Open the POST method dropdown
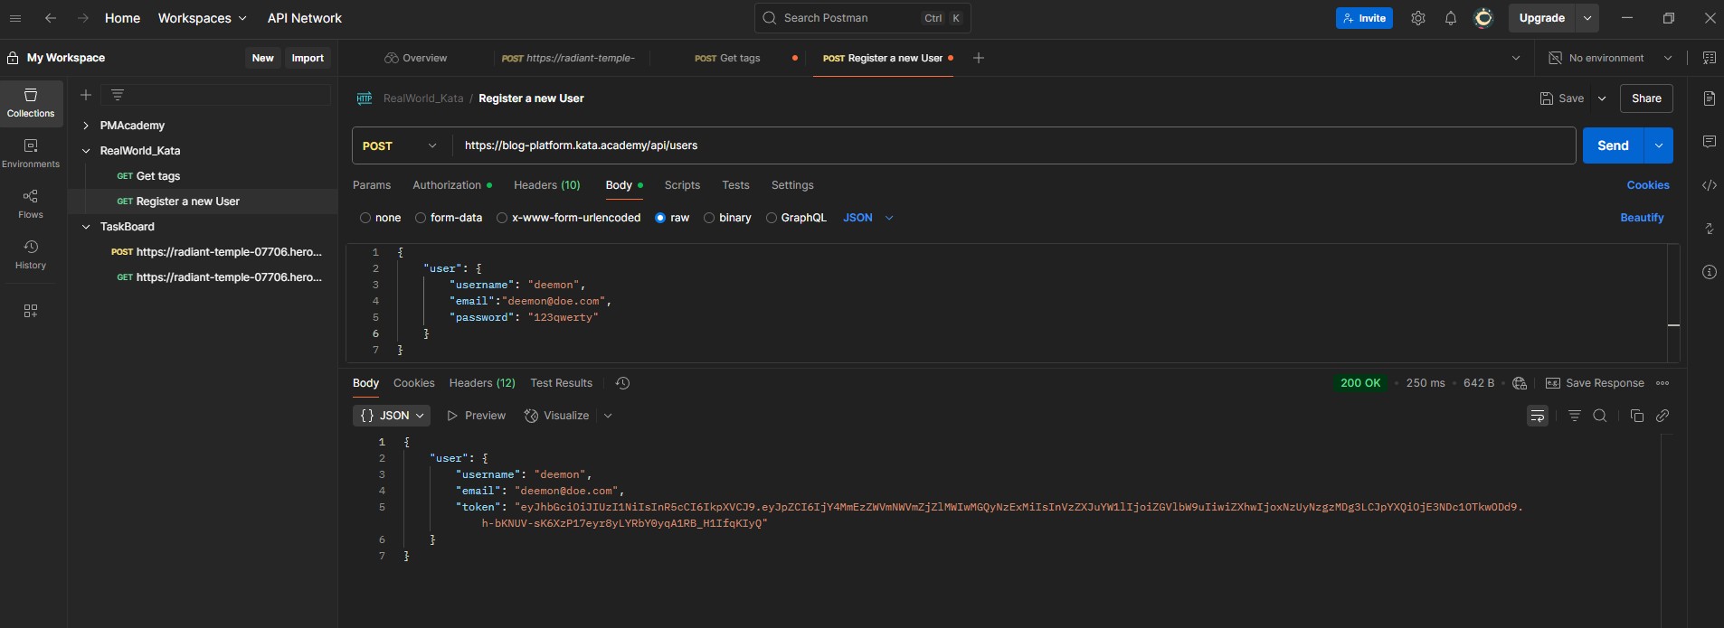1724x628 pixels. (x=400, y=145)
